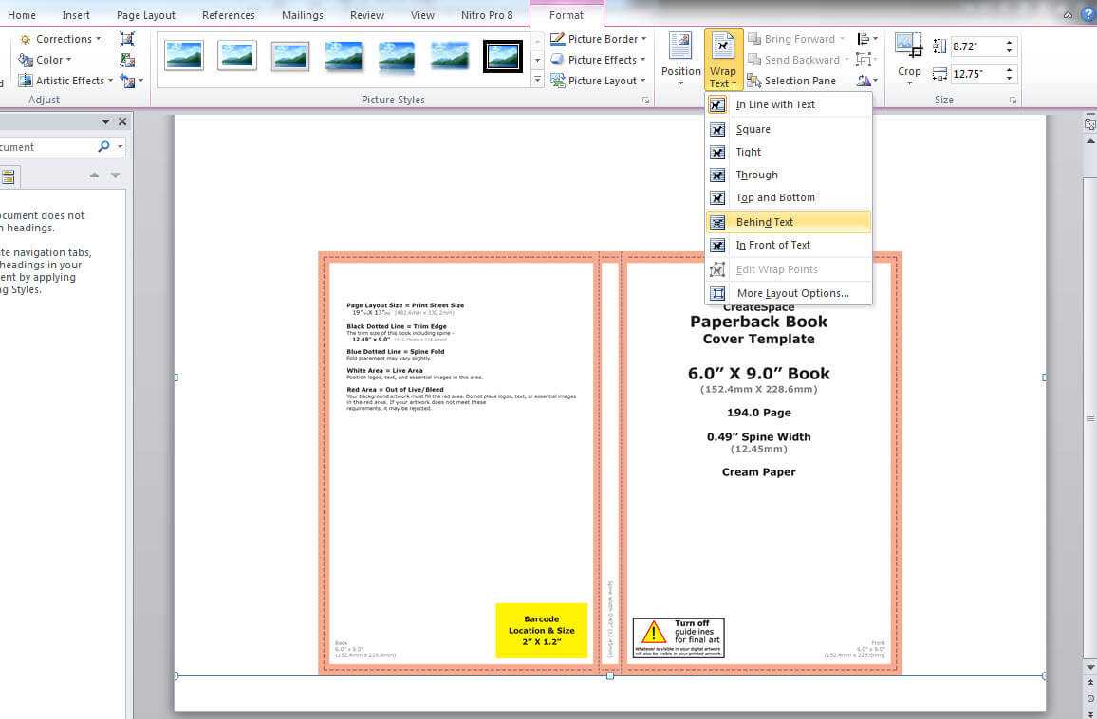This screenshot has width=1097, height=719.
Task: Click the Picture Layout tool
Action: [x=598, y=80]
